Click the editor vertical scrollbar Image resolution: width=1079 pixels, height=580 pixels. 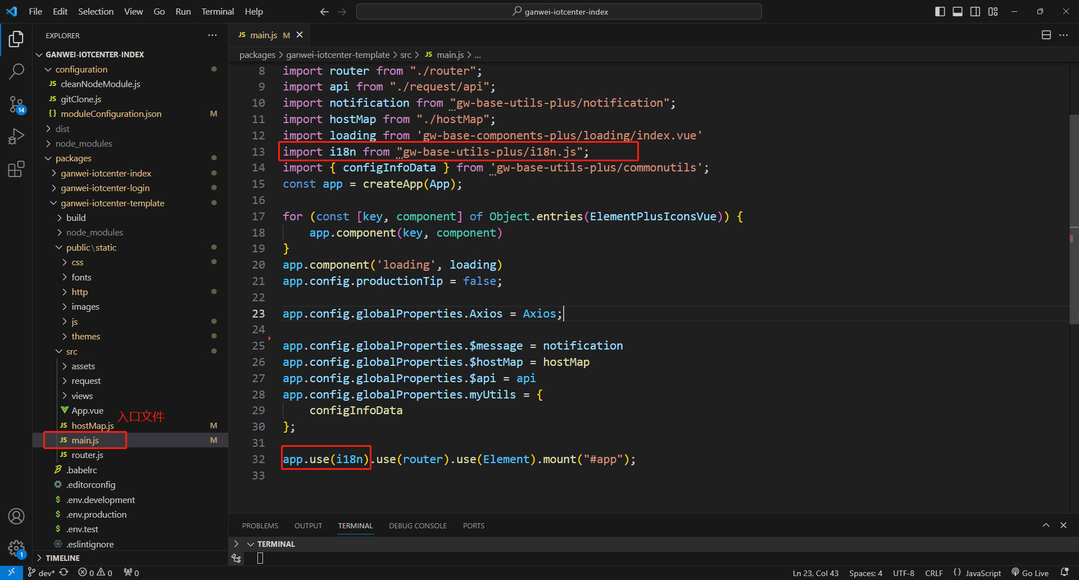point(1073,219)
